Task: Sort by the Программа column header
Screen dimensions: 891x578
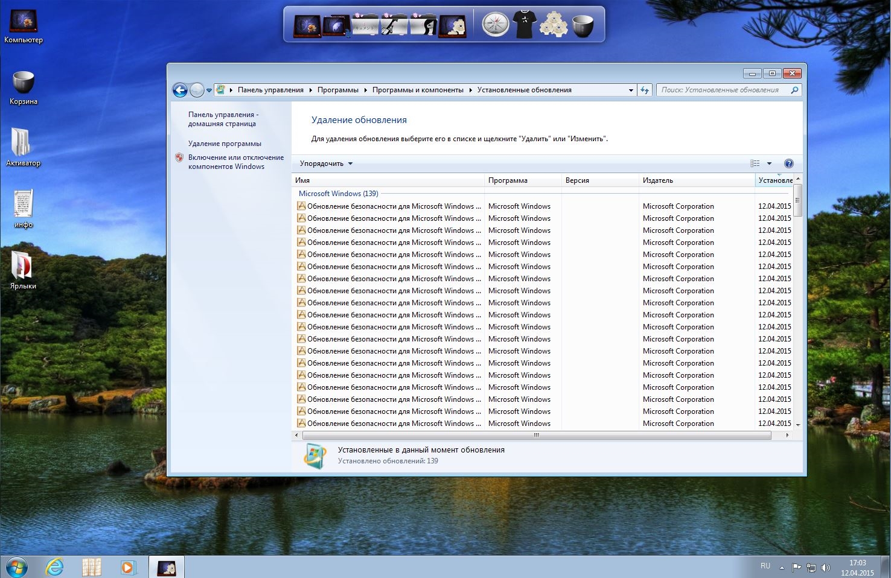Action: [523, 180]
